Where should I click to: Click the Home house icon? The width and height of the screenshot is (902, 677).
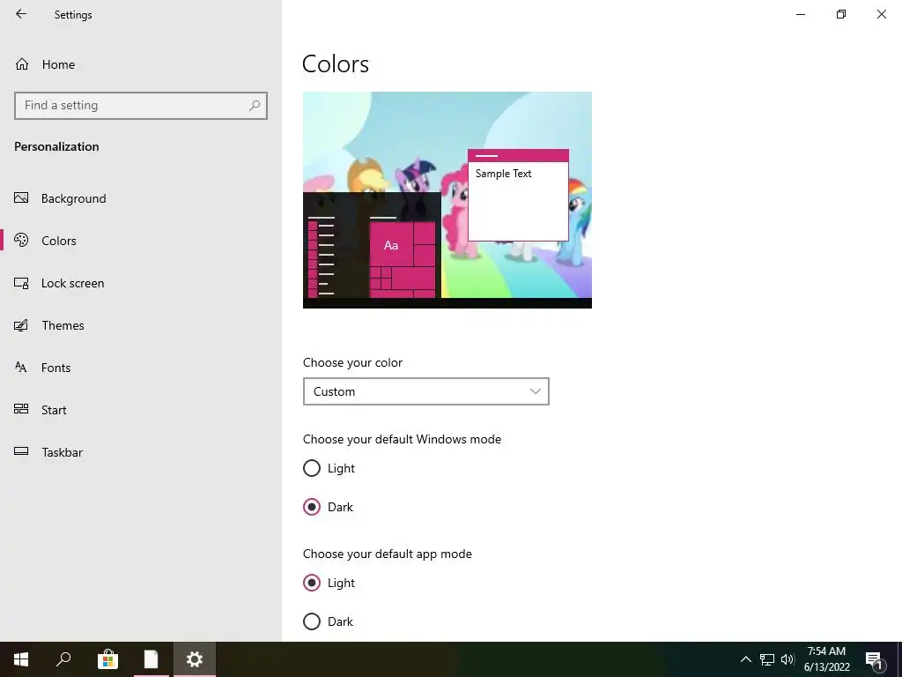point(22,63)
